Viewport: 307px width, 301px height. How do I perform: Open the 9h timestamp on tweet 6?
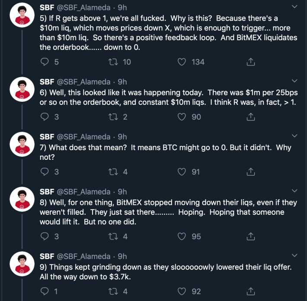[x=122, y=82]
